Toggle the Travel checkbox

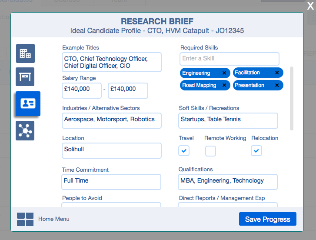(x=184, y=150)
